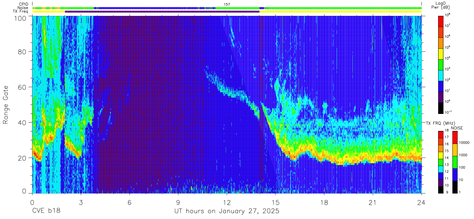Click the 20 tick label on the Range Gate axis
Image resolution: width=474 pixels, height=219 pixels.
coord(23,158)
